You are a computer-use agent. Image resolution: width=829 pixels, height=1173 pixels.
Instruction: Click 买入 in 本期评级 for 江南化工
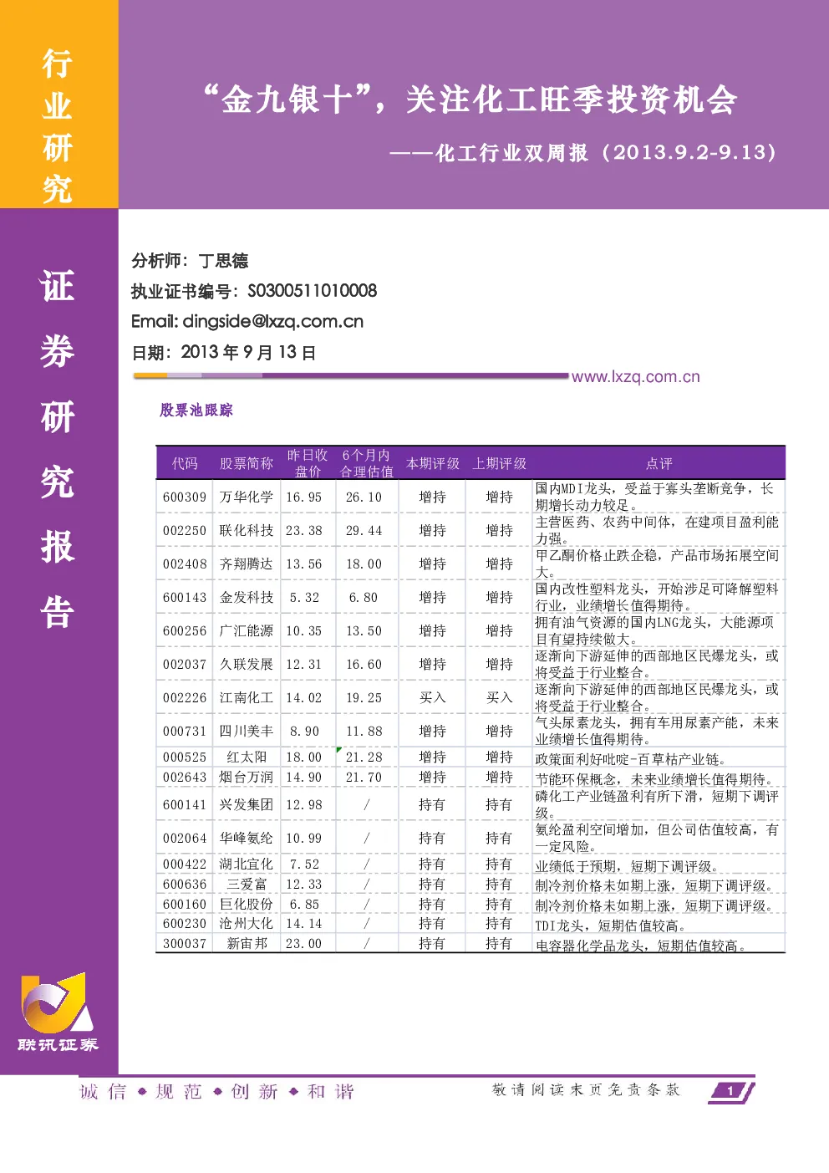pos(433,698)
